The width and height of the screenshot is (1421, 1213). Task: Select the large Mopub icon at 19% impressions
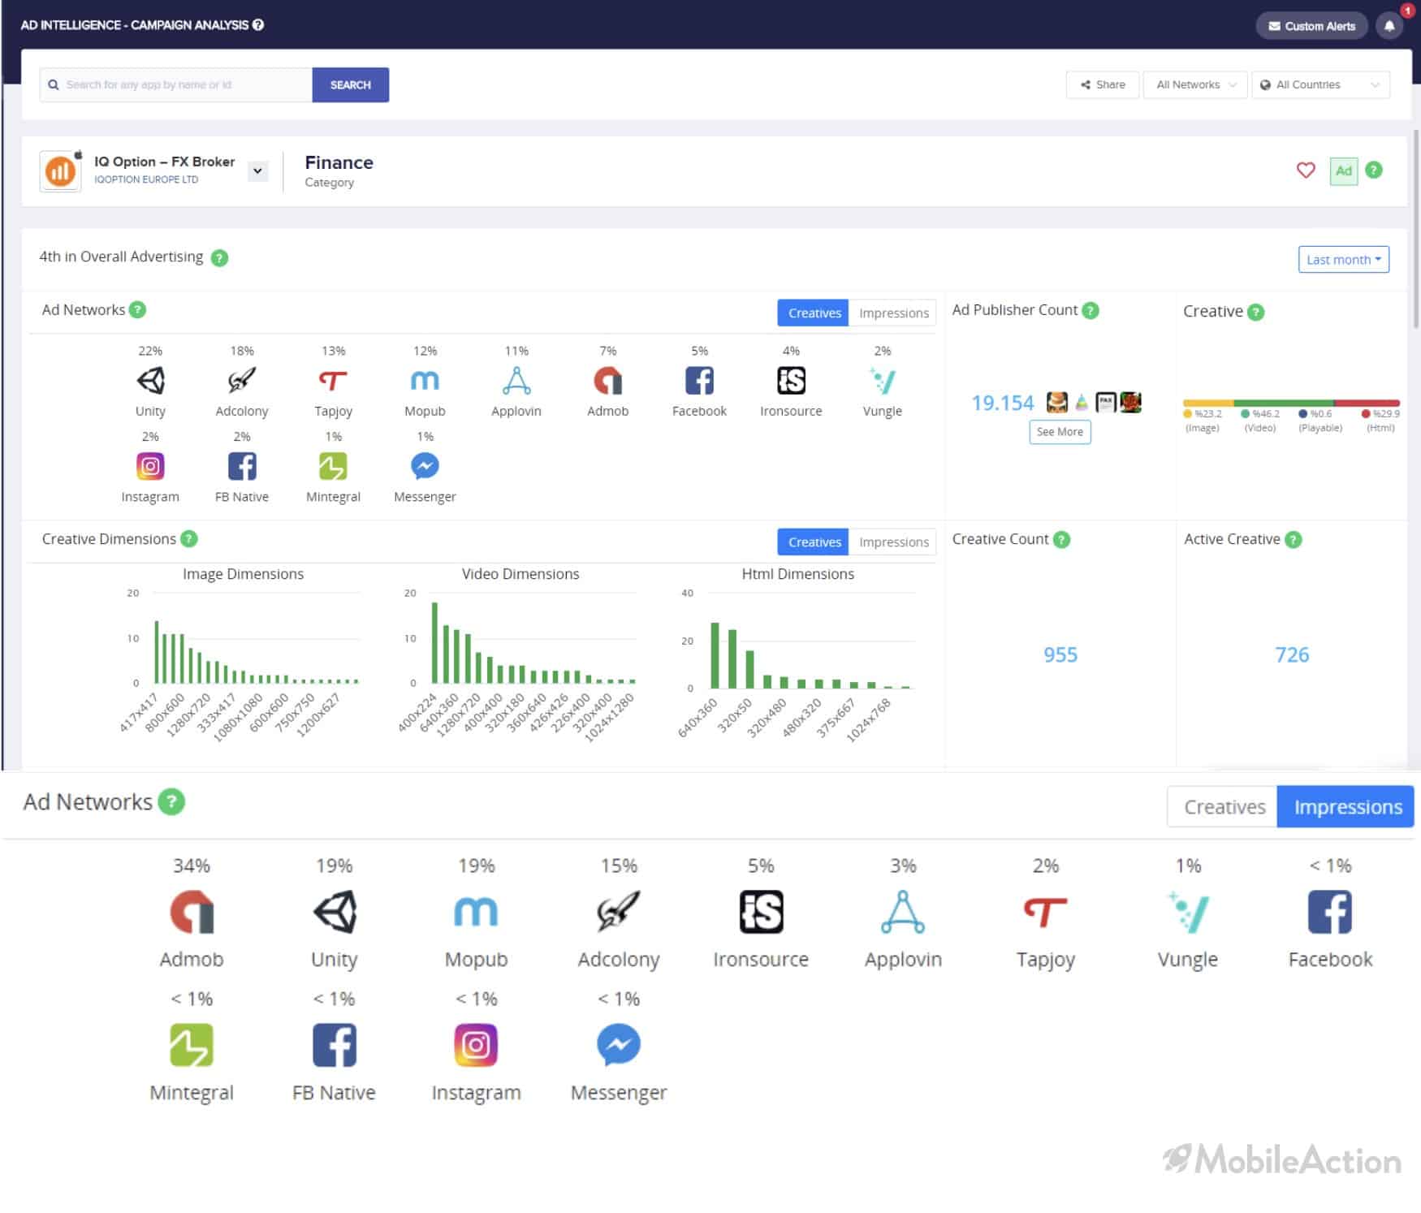click(x=476, y=912)
